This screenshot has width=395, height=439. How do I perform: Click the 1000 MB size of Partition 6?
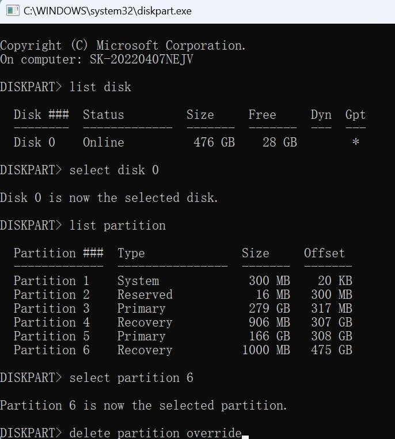[x=266, y=350]
